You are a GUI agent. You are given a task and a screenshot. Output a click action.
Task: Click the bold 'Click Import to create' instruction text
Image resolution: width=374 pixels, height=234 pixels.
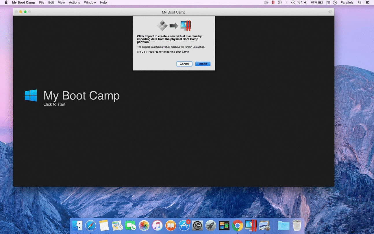169,39
